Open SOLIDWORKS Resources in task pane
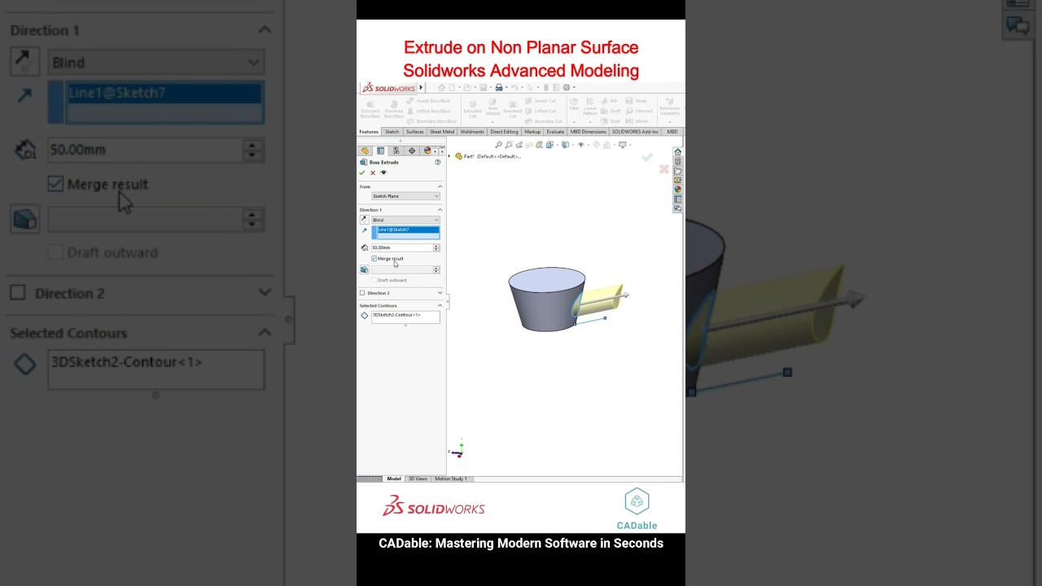This screenshot has height=586, width=1042. click(x=677, y=152)
